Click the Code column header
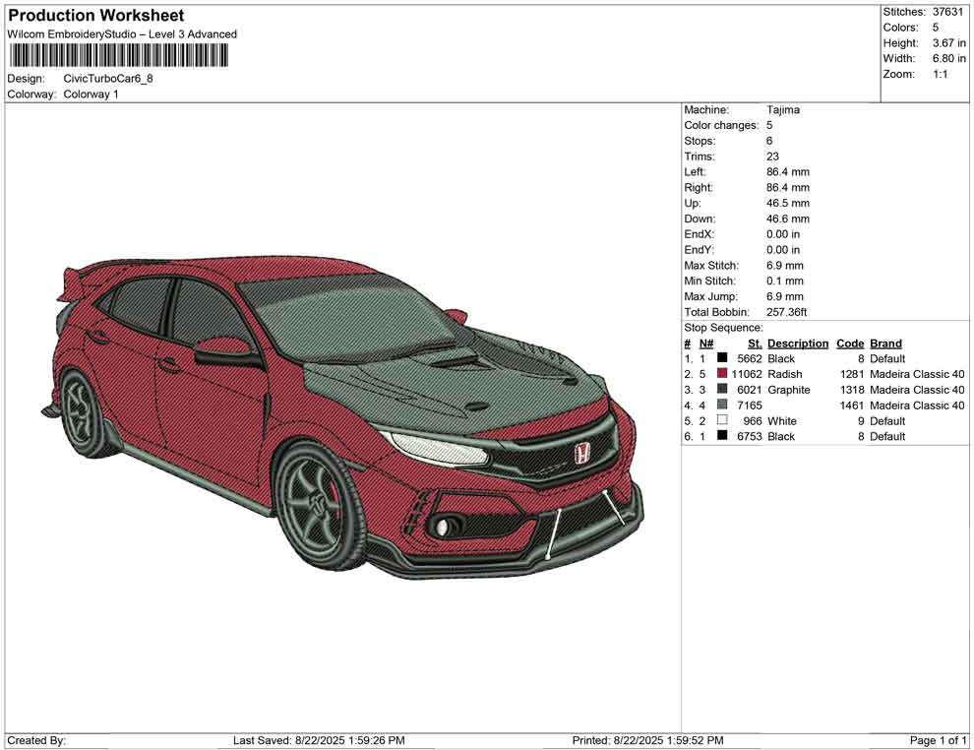Image resolution: width=974 pixels, height=750 pixels. tap(850, 344)
